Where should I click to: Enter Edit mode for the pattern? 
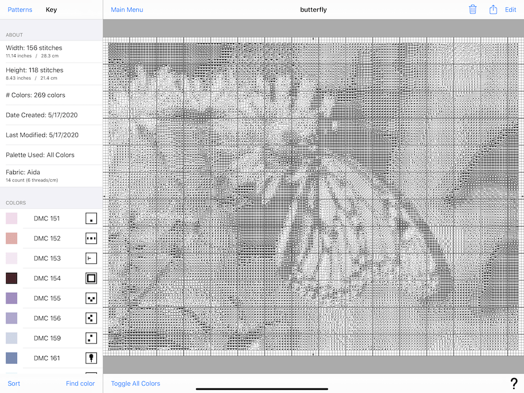pyautogui.click(x=510, y=10)
